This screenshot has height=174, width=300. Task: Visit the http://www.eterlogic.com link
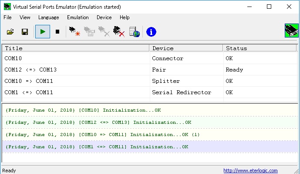click(250, 171)
